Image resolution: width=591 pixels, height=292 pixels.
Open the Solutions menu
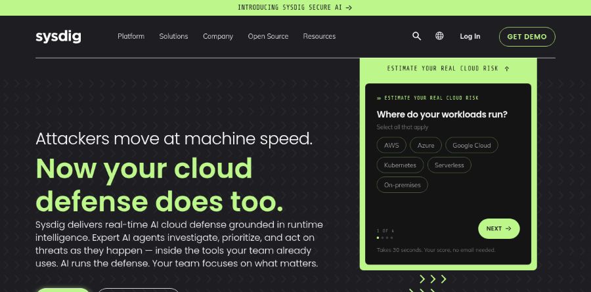tap(173, 36)
